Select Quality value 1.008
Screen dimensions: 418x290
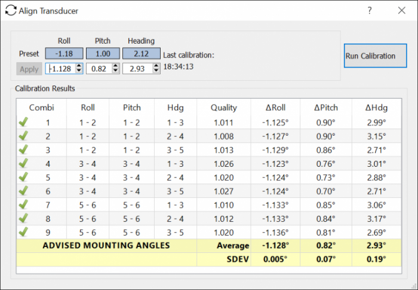pyautogui.click(x=224, y=136)
